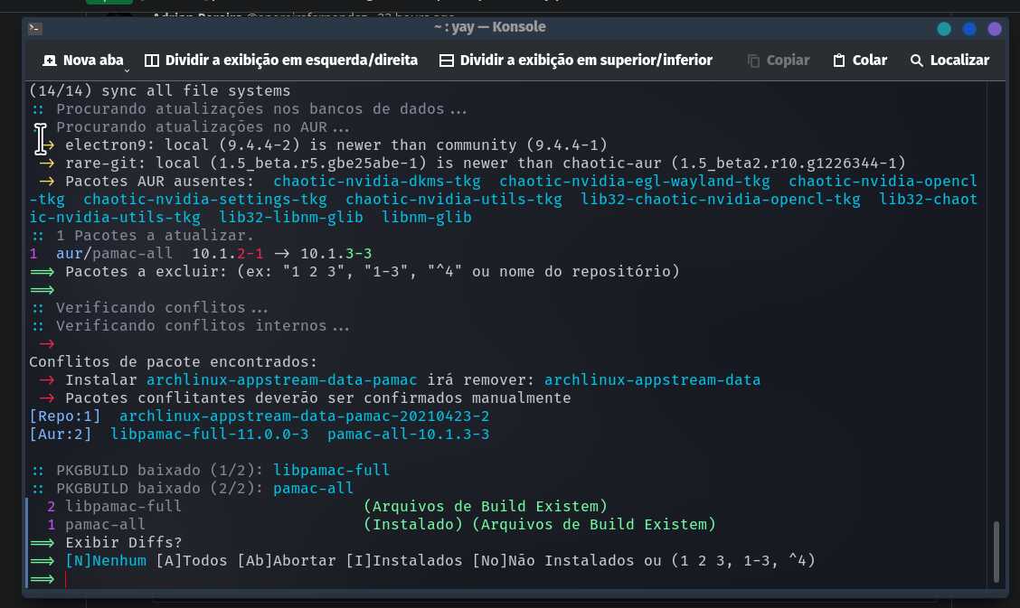1020x608 pixels.
Task: Click the '(14/14) sync all file systems' line
Action: 159,91
